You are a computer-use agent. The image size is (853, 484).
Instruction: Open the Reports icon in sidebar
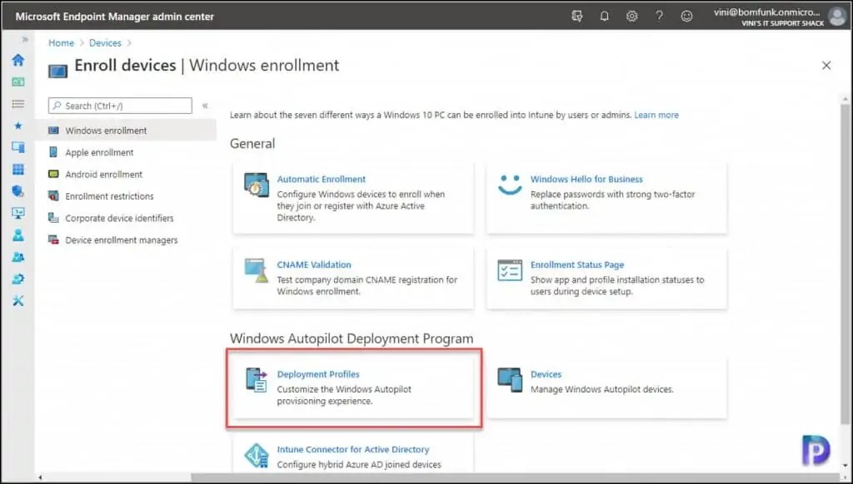coord(18,212)
